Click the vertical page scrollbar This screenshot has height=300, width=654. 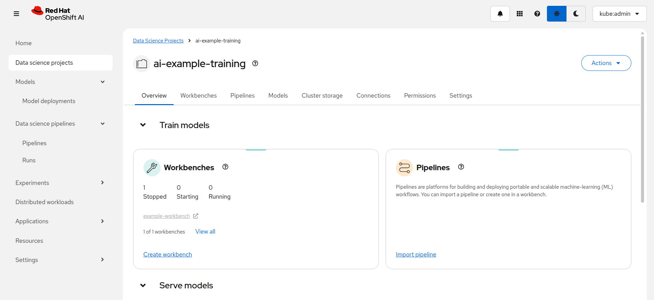coord(642,120)
